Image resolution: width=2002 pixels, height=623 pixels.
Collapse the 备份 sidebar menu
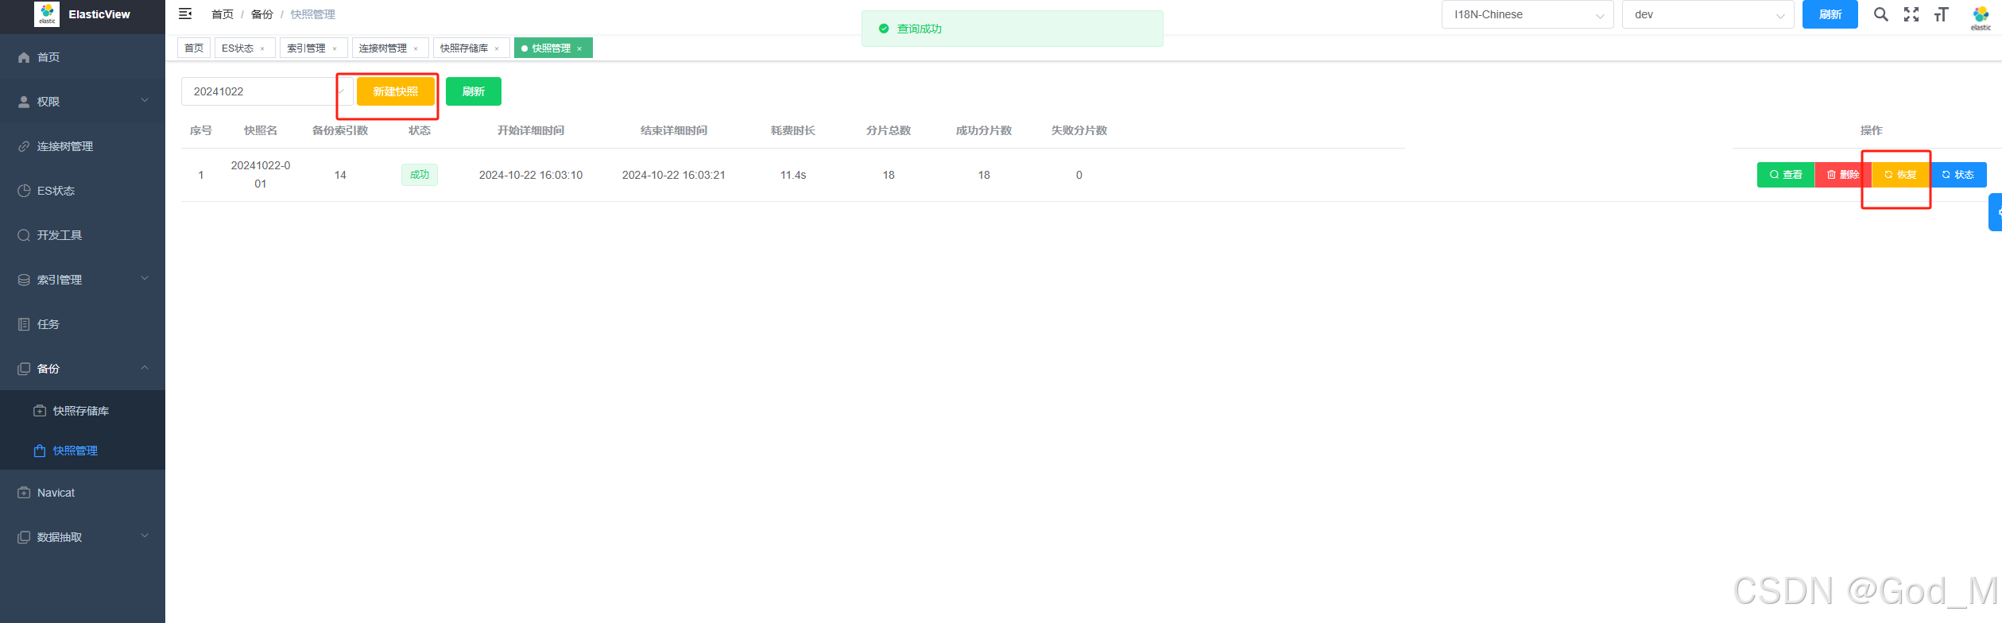point(83,369)
